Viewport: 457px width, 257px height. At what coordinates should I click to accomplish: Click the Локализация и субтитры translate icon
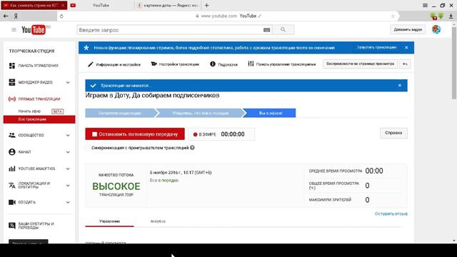pos(12,186)
